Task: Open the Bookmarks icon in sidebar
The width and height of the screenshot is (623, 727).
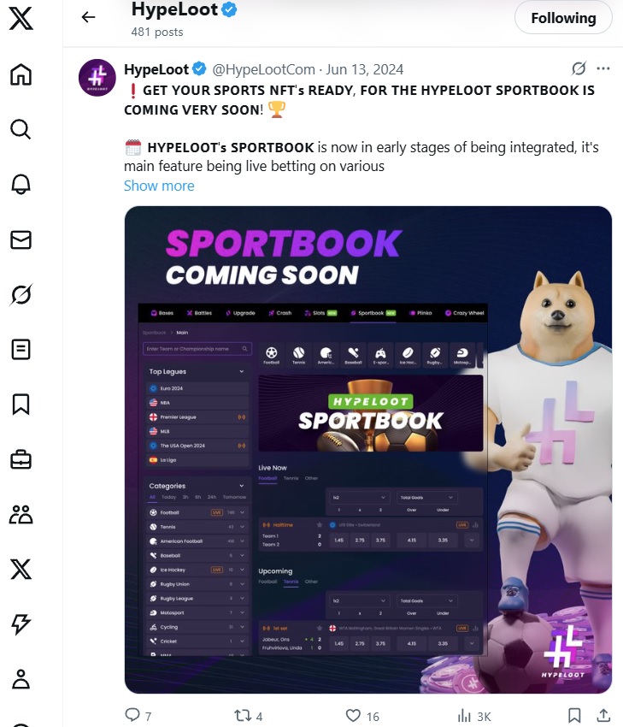Action: pyautogui.click(x=21, y=405)
